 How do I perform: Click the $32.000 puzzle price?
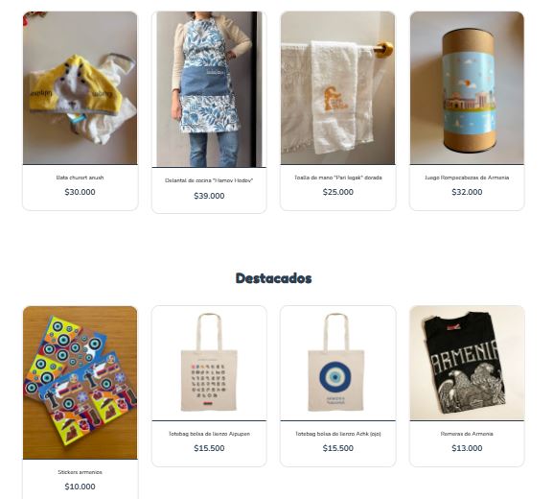coord(467,192)
